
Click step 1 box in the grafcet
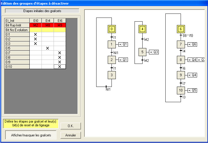click(x=112, y=44)
